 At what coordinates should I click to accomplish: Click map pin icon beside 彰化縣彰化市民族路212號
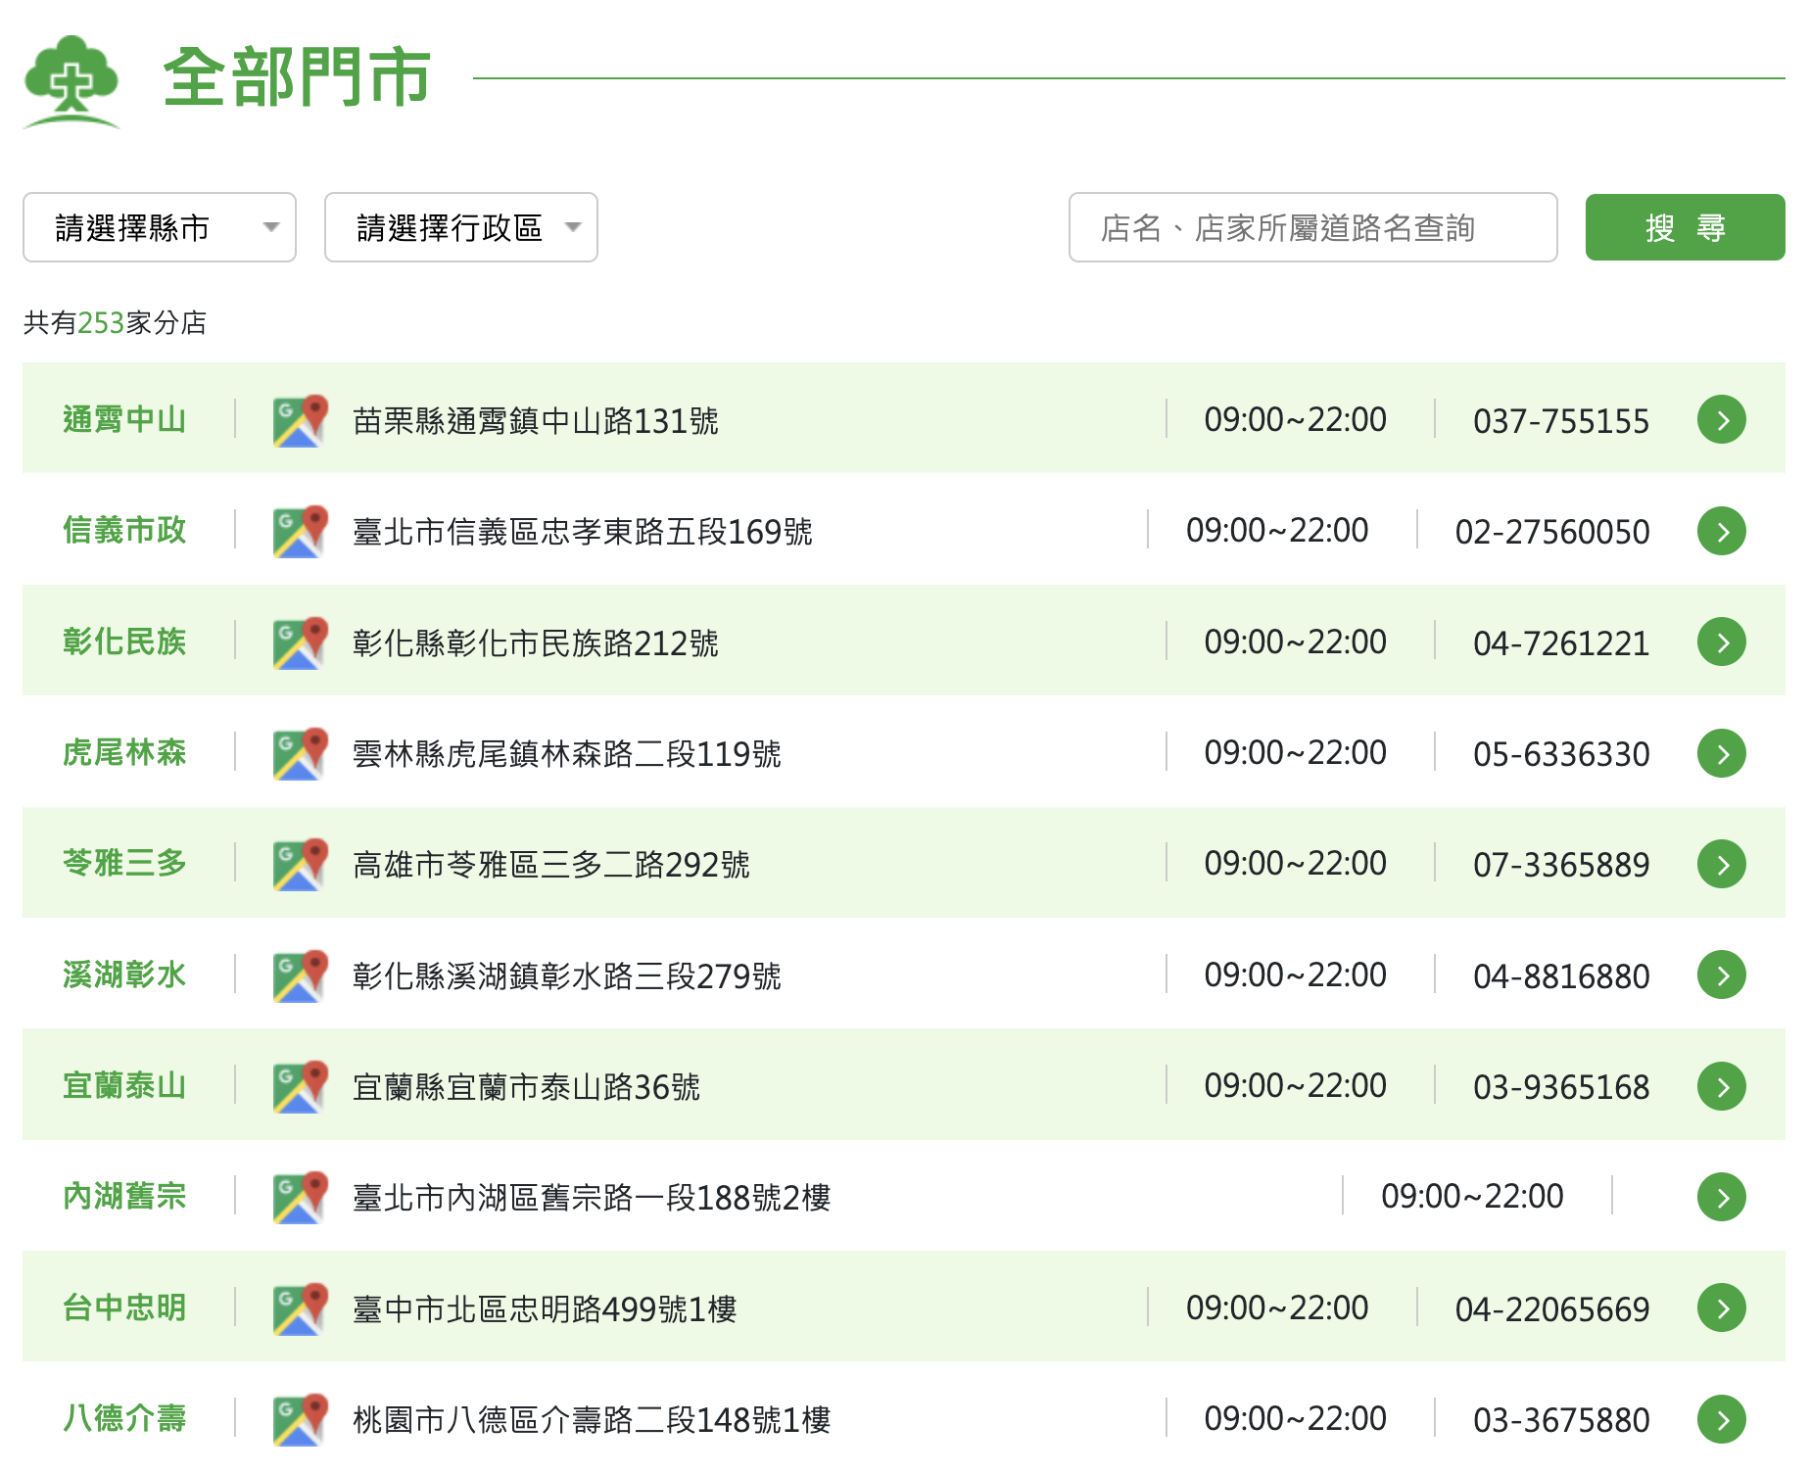(x=300, y=642)
